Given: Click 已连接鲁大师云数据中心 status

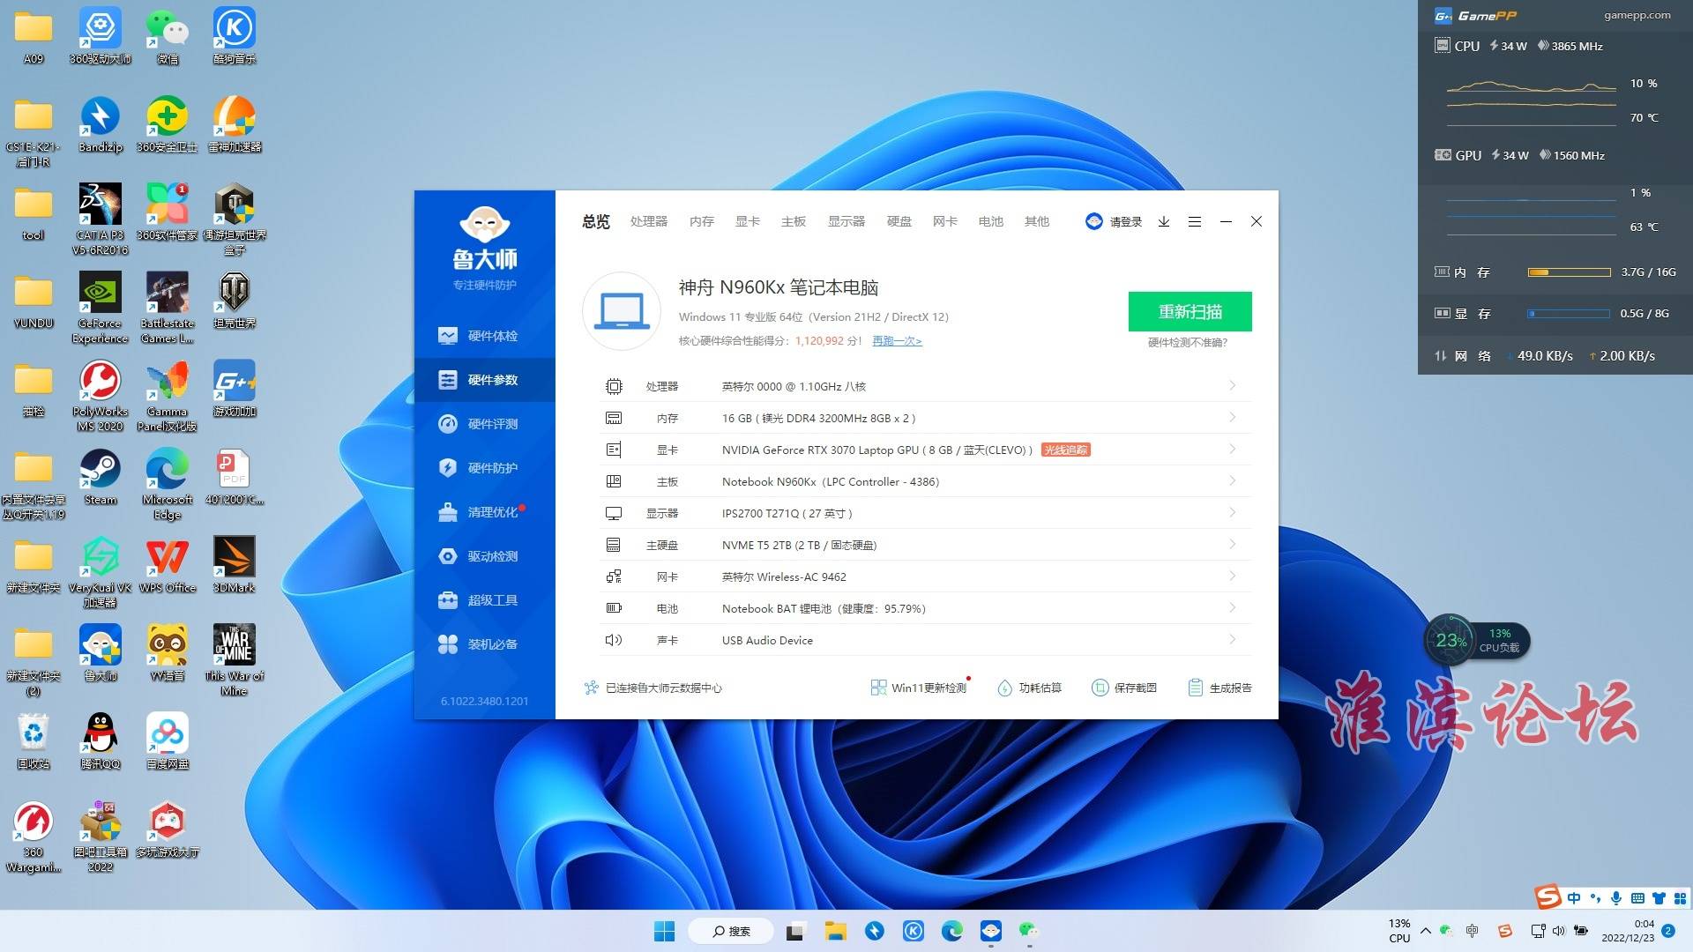Looking at the screenshot, I should tap(653, 688).
